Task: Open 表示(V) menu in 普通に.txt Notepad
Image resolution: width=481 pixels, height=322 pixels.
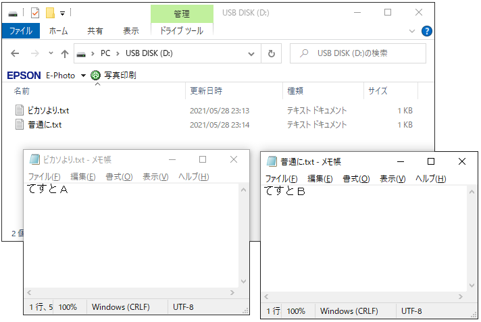Action: click(393, 179)
